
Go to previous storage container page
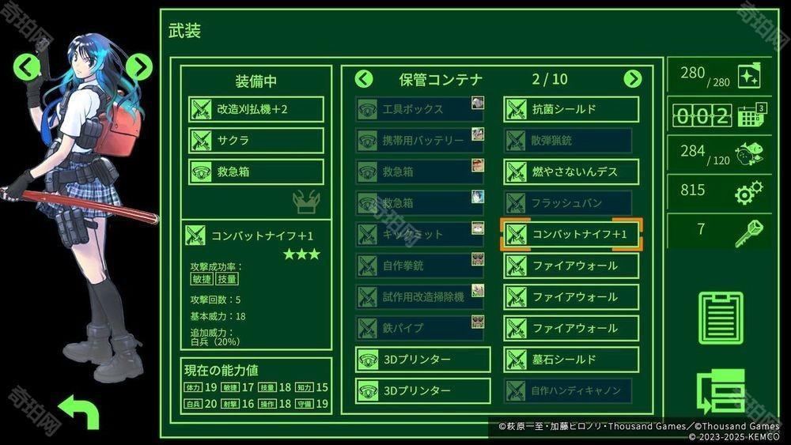[364, 79]
